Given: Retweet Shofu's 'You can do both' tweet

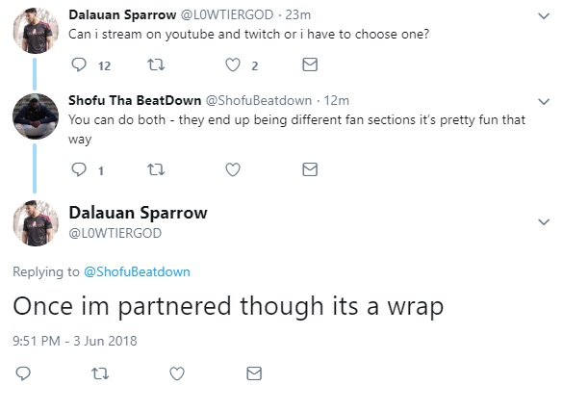Looking at the screenshot, I should [156, 169].
